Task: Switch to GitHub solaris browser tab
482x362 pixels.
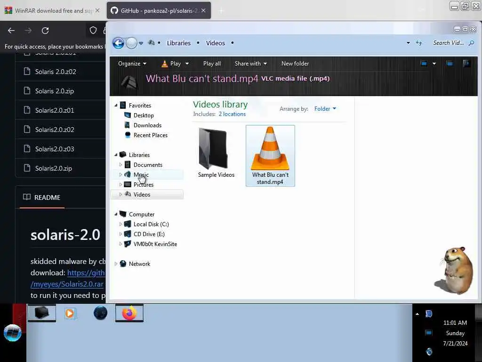Action: click(159, 10)
